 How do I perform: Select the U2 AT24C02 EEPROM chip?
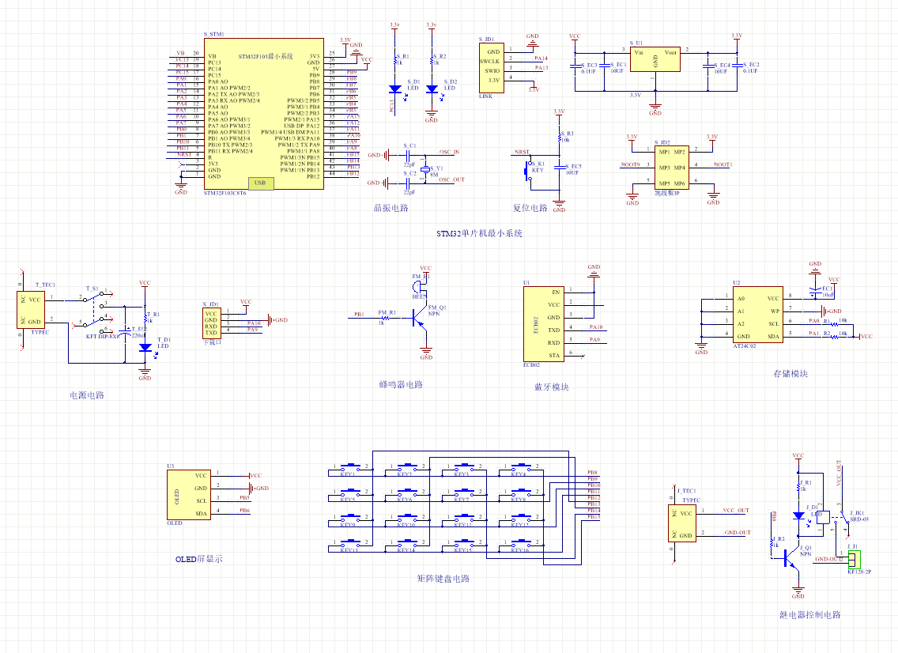point(757,315)
